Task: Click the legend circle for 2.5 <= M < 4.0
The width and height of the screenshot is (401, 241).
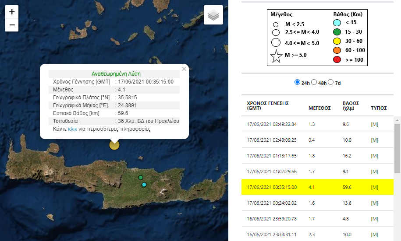Action: pyautogui.click(x=276, y=32)
